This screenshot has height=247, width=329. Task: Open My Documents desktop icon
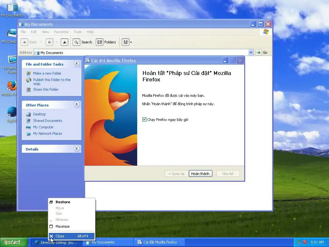point(12,10)
